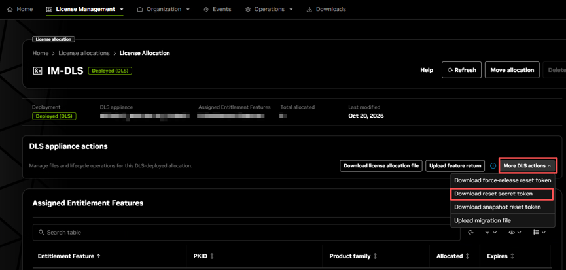Click the Last modified date Oct 20, 2026

coord(366,116)
